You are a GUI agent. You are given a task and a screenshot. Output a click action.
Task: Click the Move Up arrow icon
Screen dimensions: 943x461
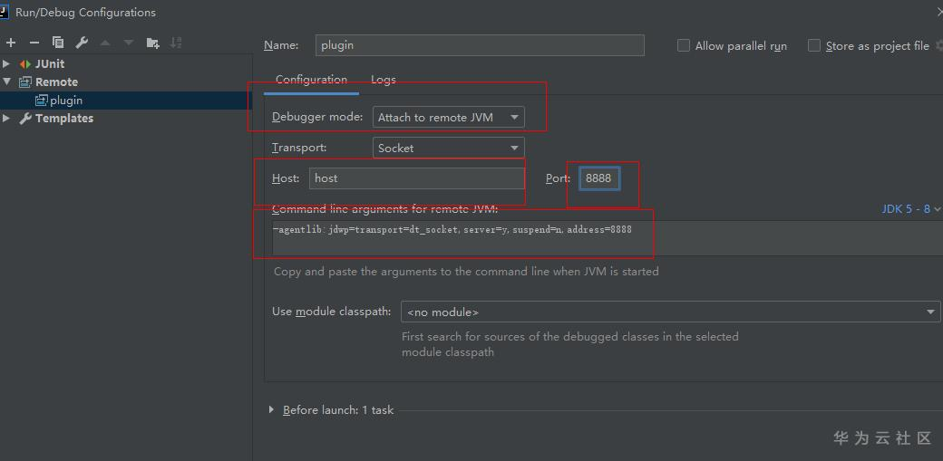pyautogui.click(x=105, y=43)
